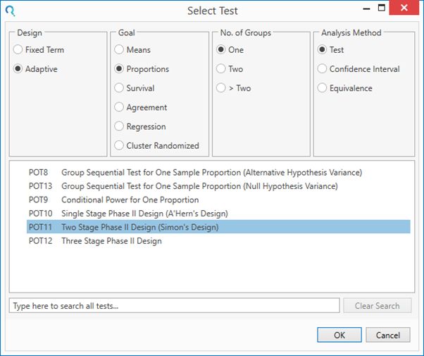Viewport: 424px width, 356px height.
Task: Select Confidence Interval analysis method
Action: point(322,69)
